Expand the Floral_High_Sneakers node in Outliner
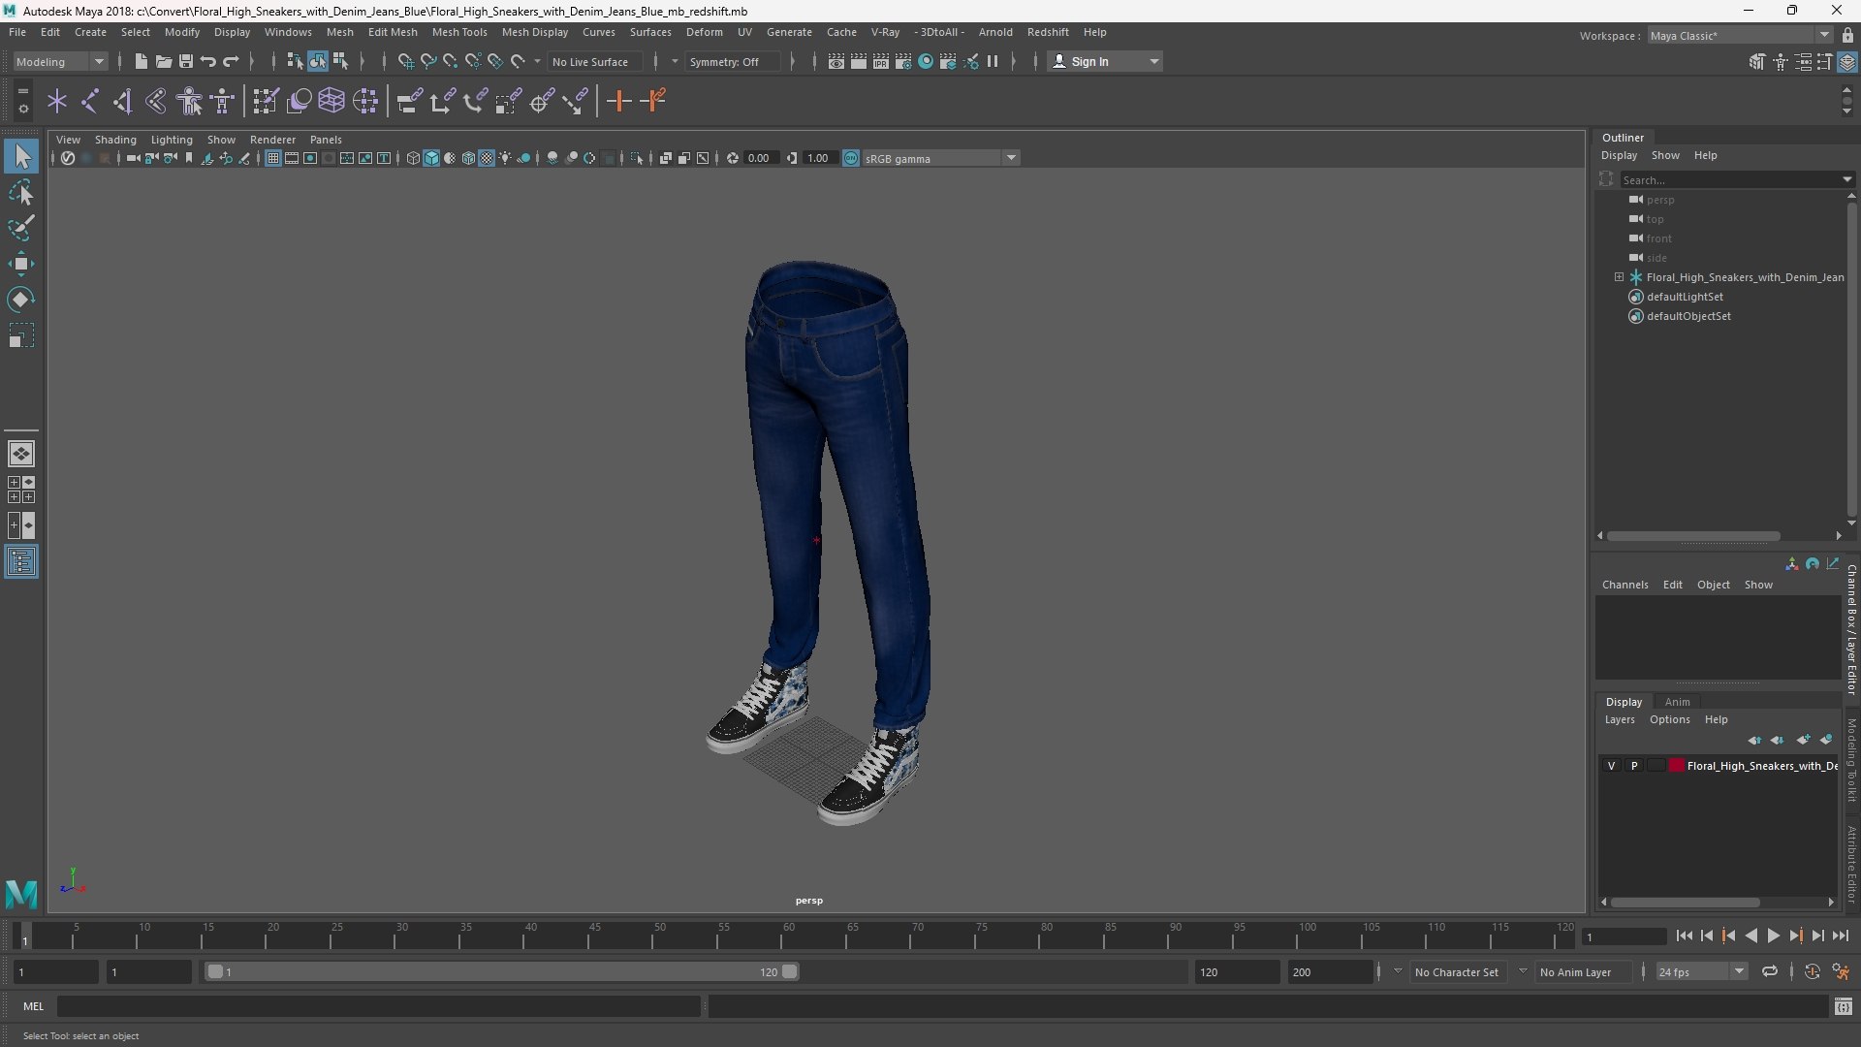Image resolution: width=1861 pixels, height=1047 pixels. click(1619, 277)
